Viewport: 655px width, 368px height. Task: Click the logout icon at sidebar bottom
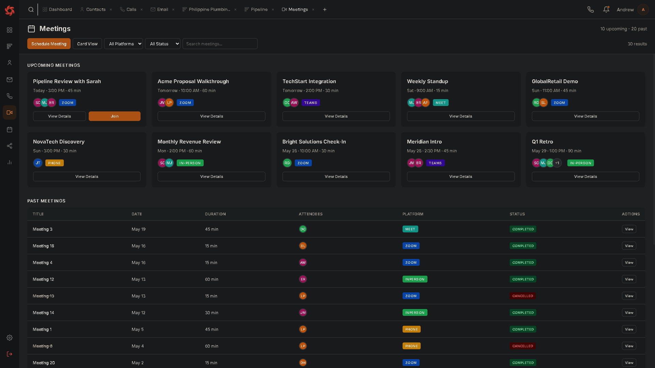10,354
